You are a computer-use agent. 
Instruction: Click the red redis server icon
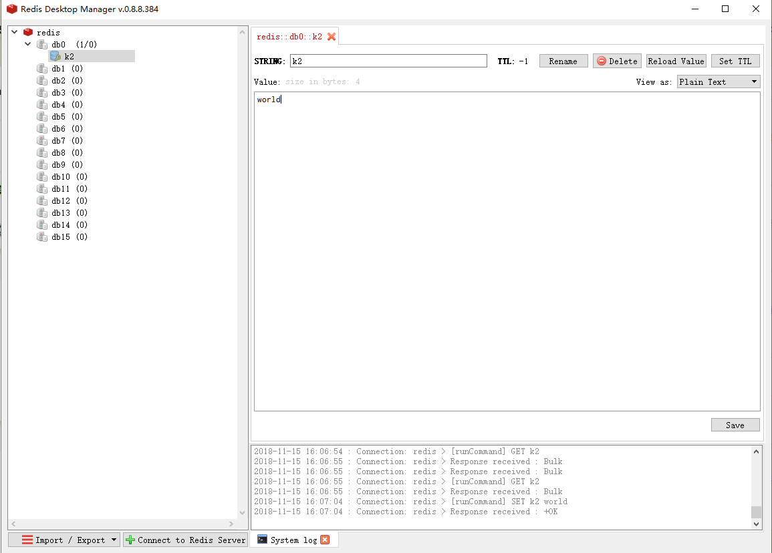[28, 33]
